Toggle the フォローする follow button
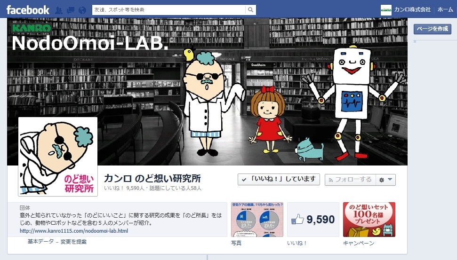Image resolution: width=457 pixels, height=260 pixels. (350, 180)
